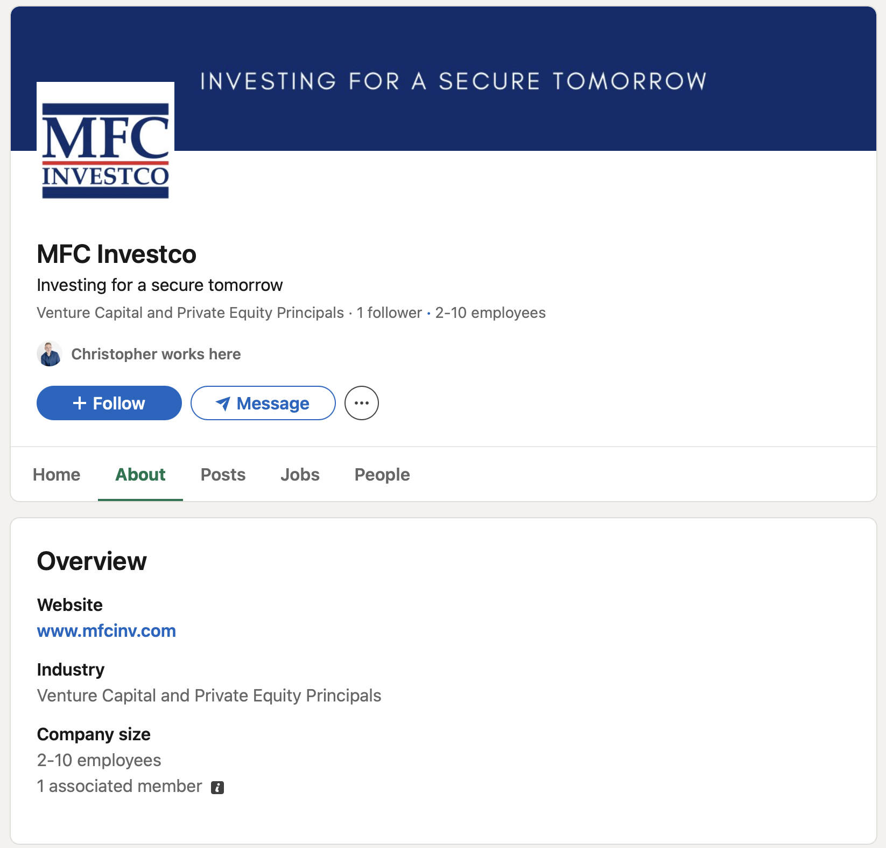Click the cover banner reading Investing For A Secure Tomorrow
This screenshot has width=886, height=848.
452,81
